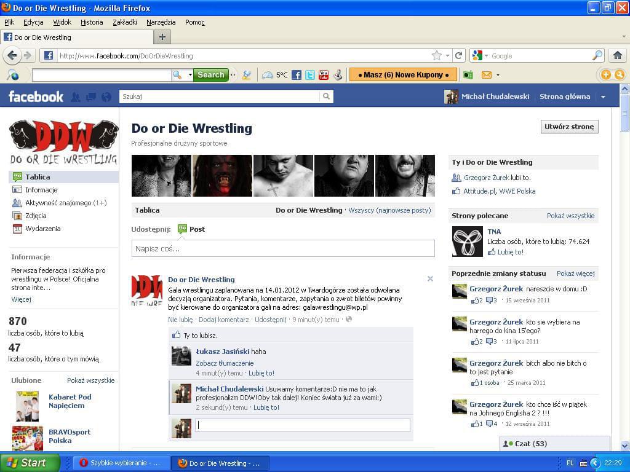Open the Strona główna link
The width and height of the screenshot is (630, 472).
pyautogui.click(x=565, y=96)
